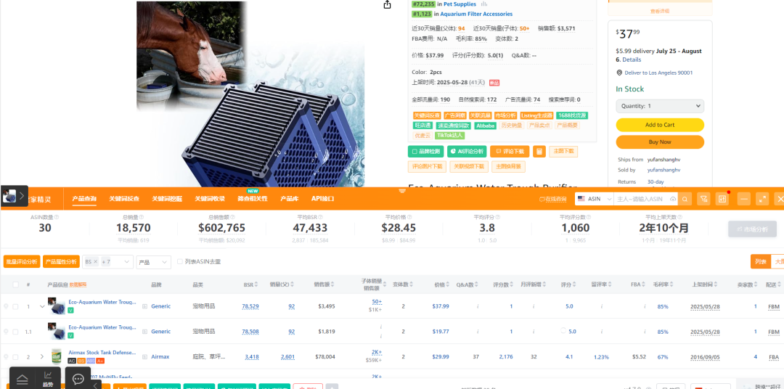Select the 列表 view toggle
This screenshot has height=389, width=784.
(x=760, y=261)
